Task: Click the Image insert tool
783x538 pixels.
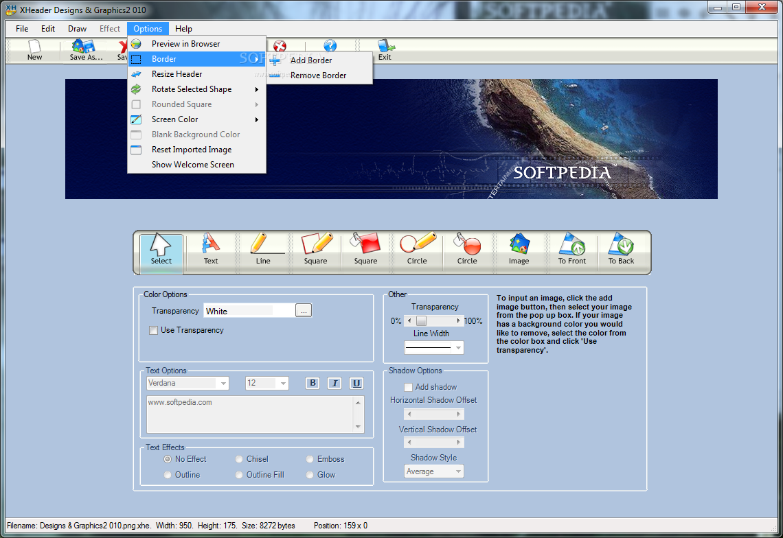Action: [519, 249]
